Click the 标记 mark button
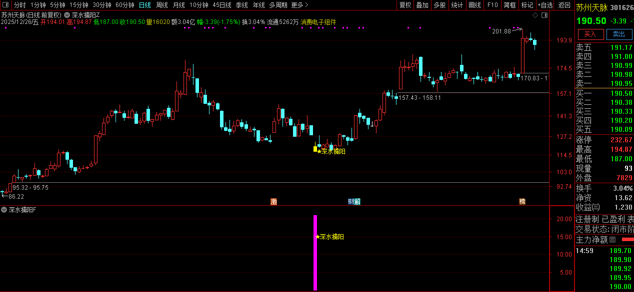This screenshot has height=292, width=634. pyautogui.click(x=527, y=5)
